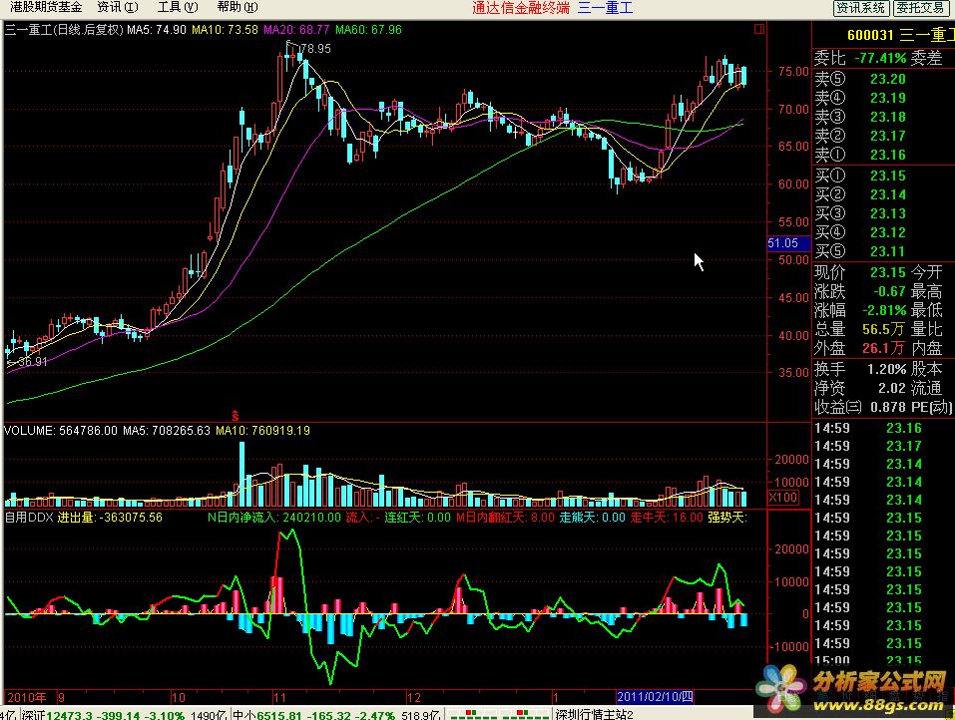Click the month 10 marker on the time axis
This screenshot has width=955, height=720.
click(178, 697)
